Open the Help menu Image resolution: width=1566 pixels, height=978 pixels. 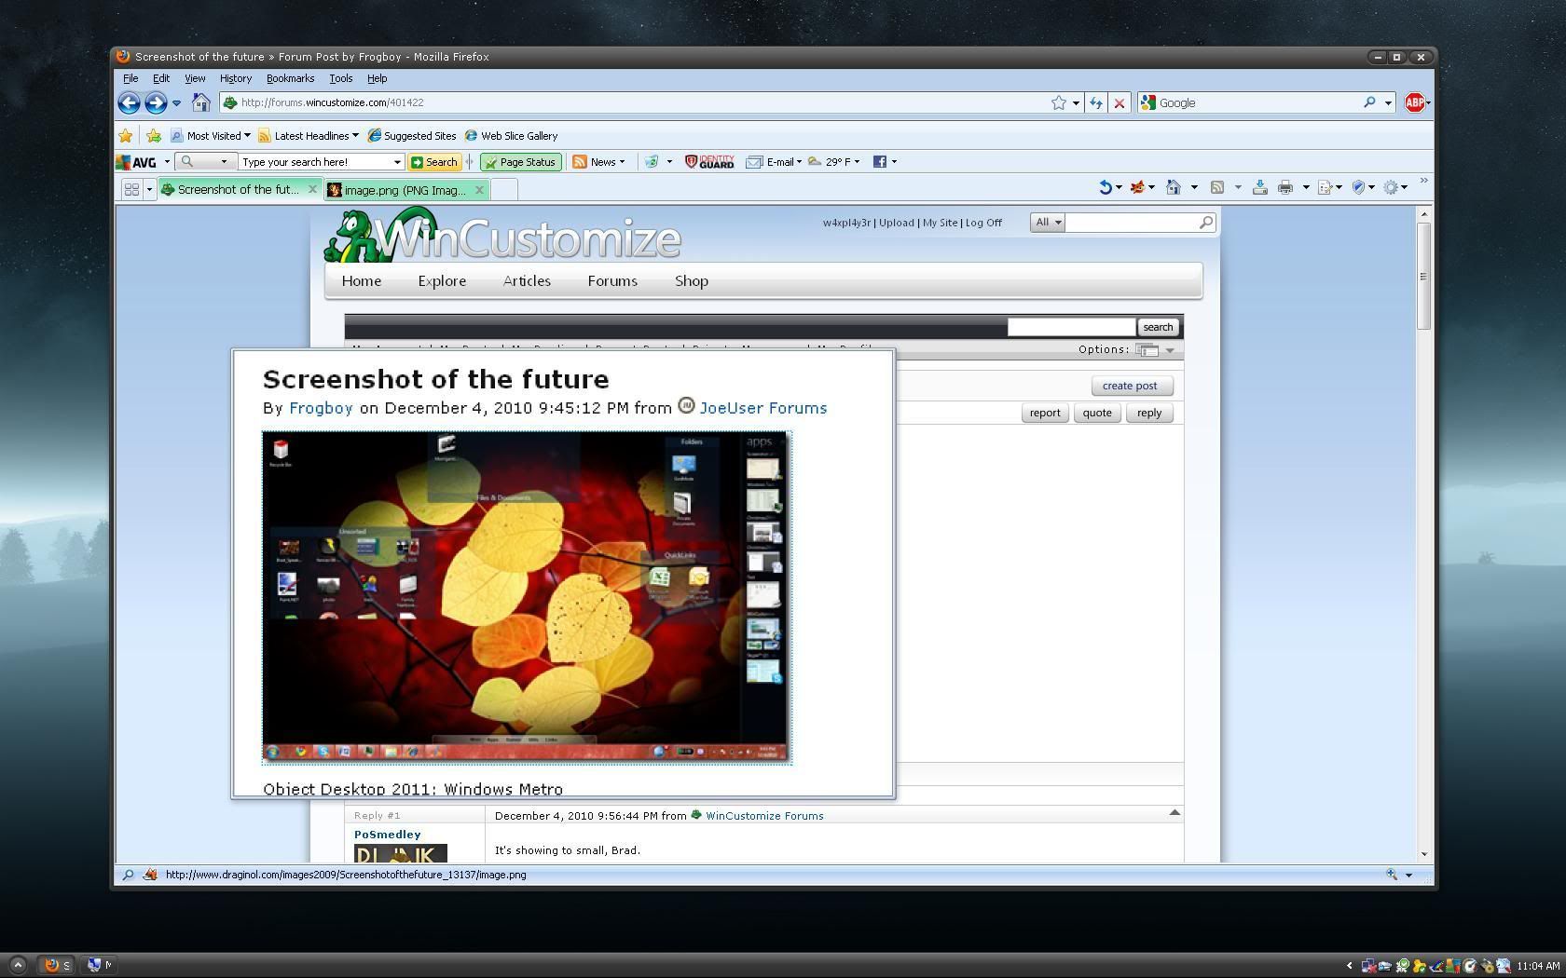377,79
